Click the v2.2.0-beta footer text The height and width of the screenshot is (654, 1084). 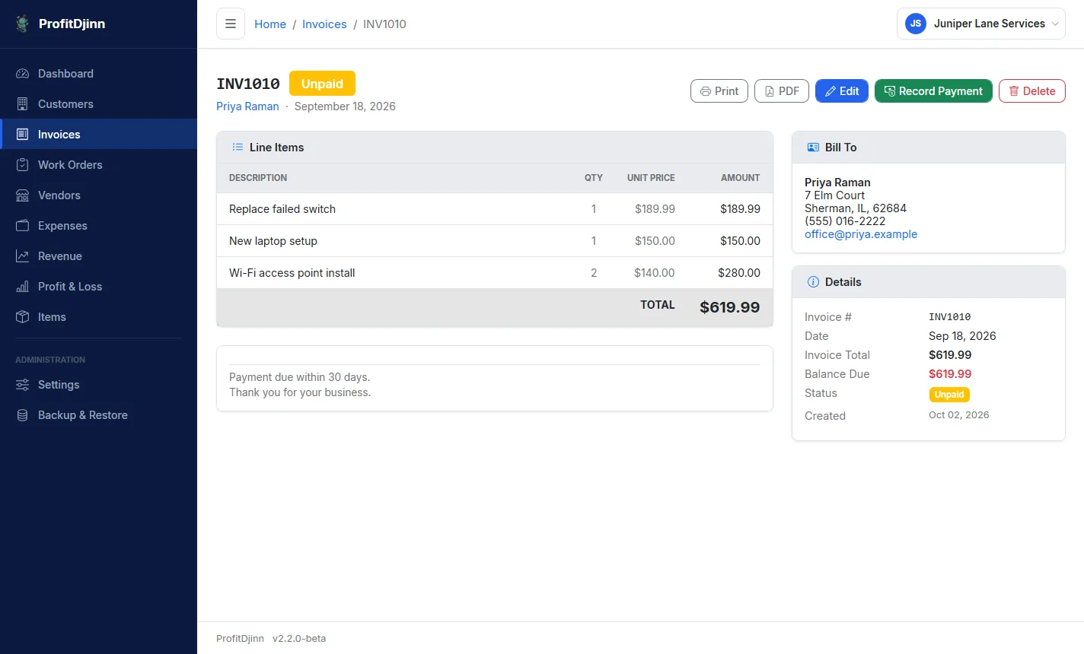[299, 639]
